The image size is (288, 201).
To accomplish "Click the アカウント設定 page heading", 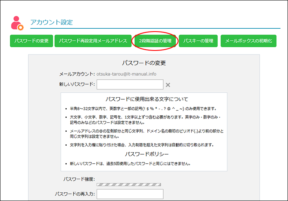I will [x=51, y=22].
